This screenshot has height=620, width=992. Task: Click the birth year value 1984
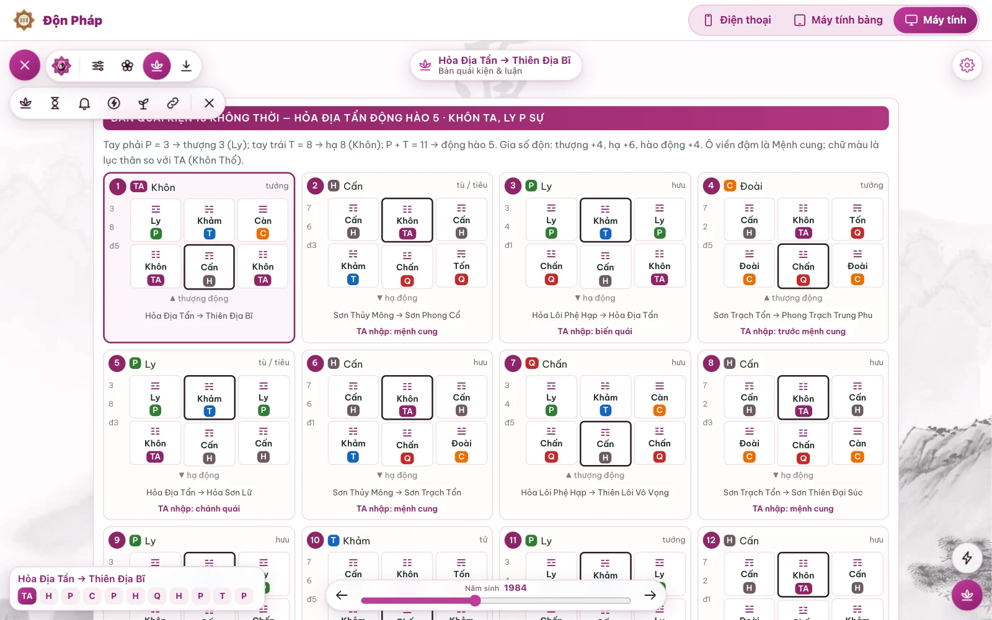click(515, 588)
